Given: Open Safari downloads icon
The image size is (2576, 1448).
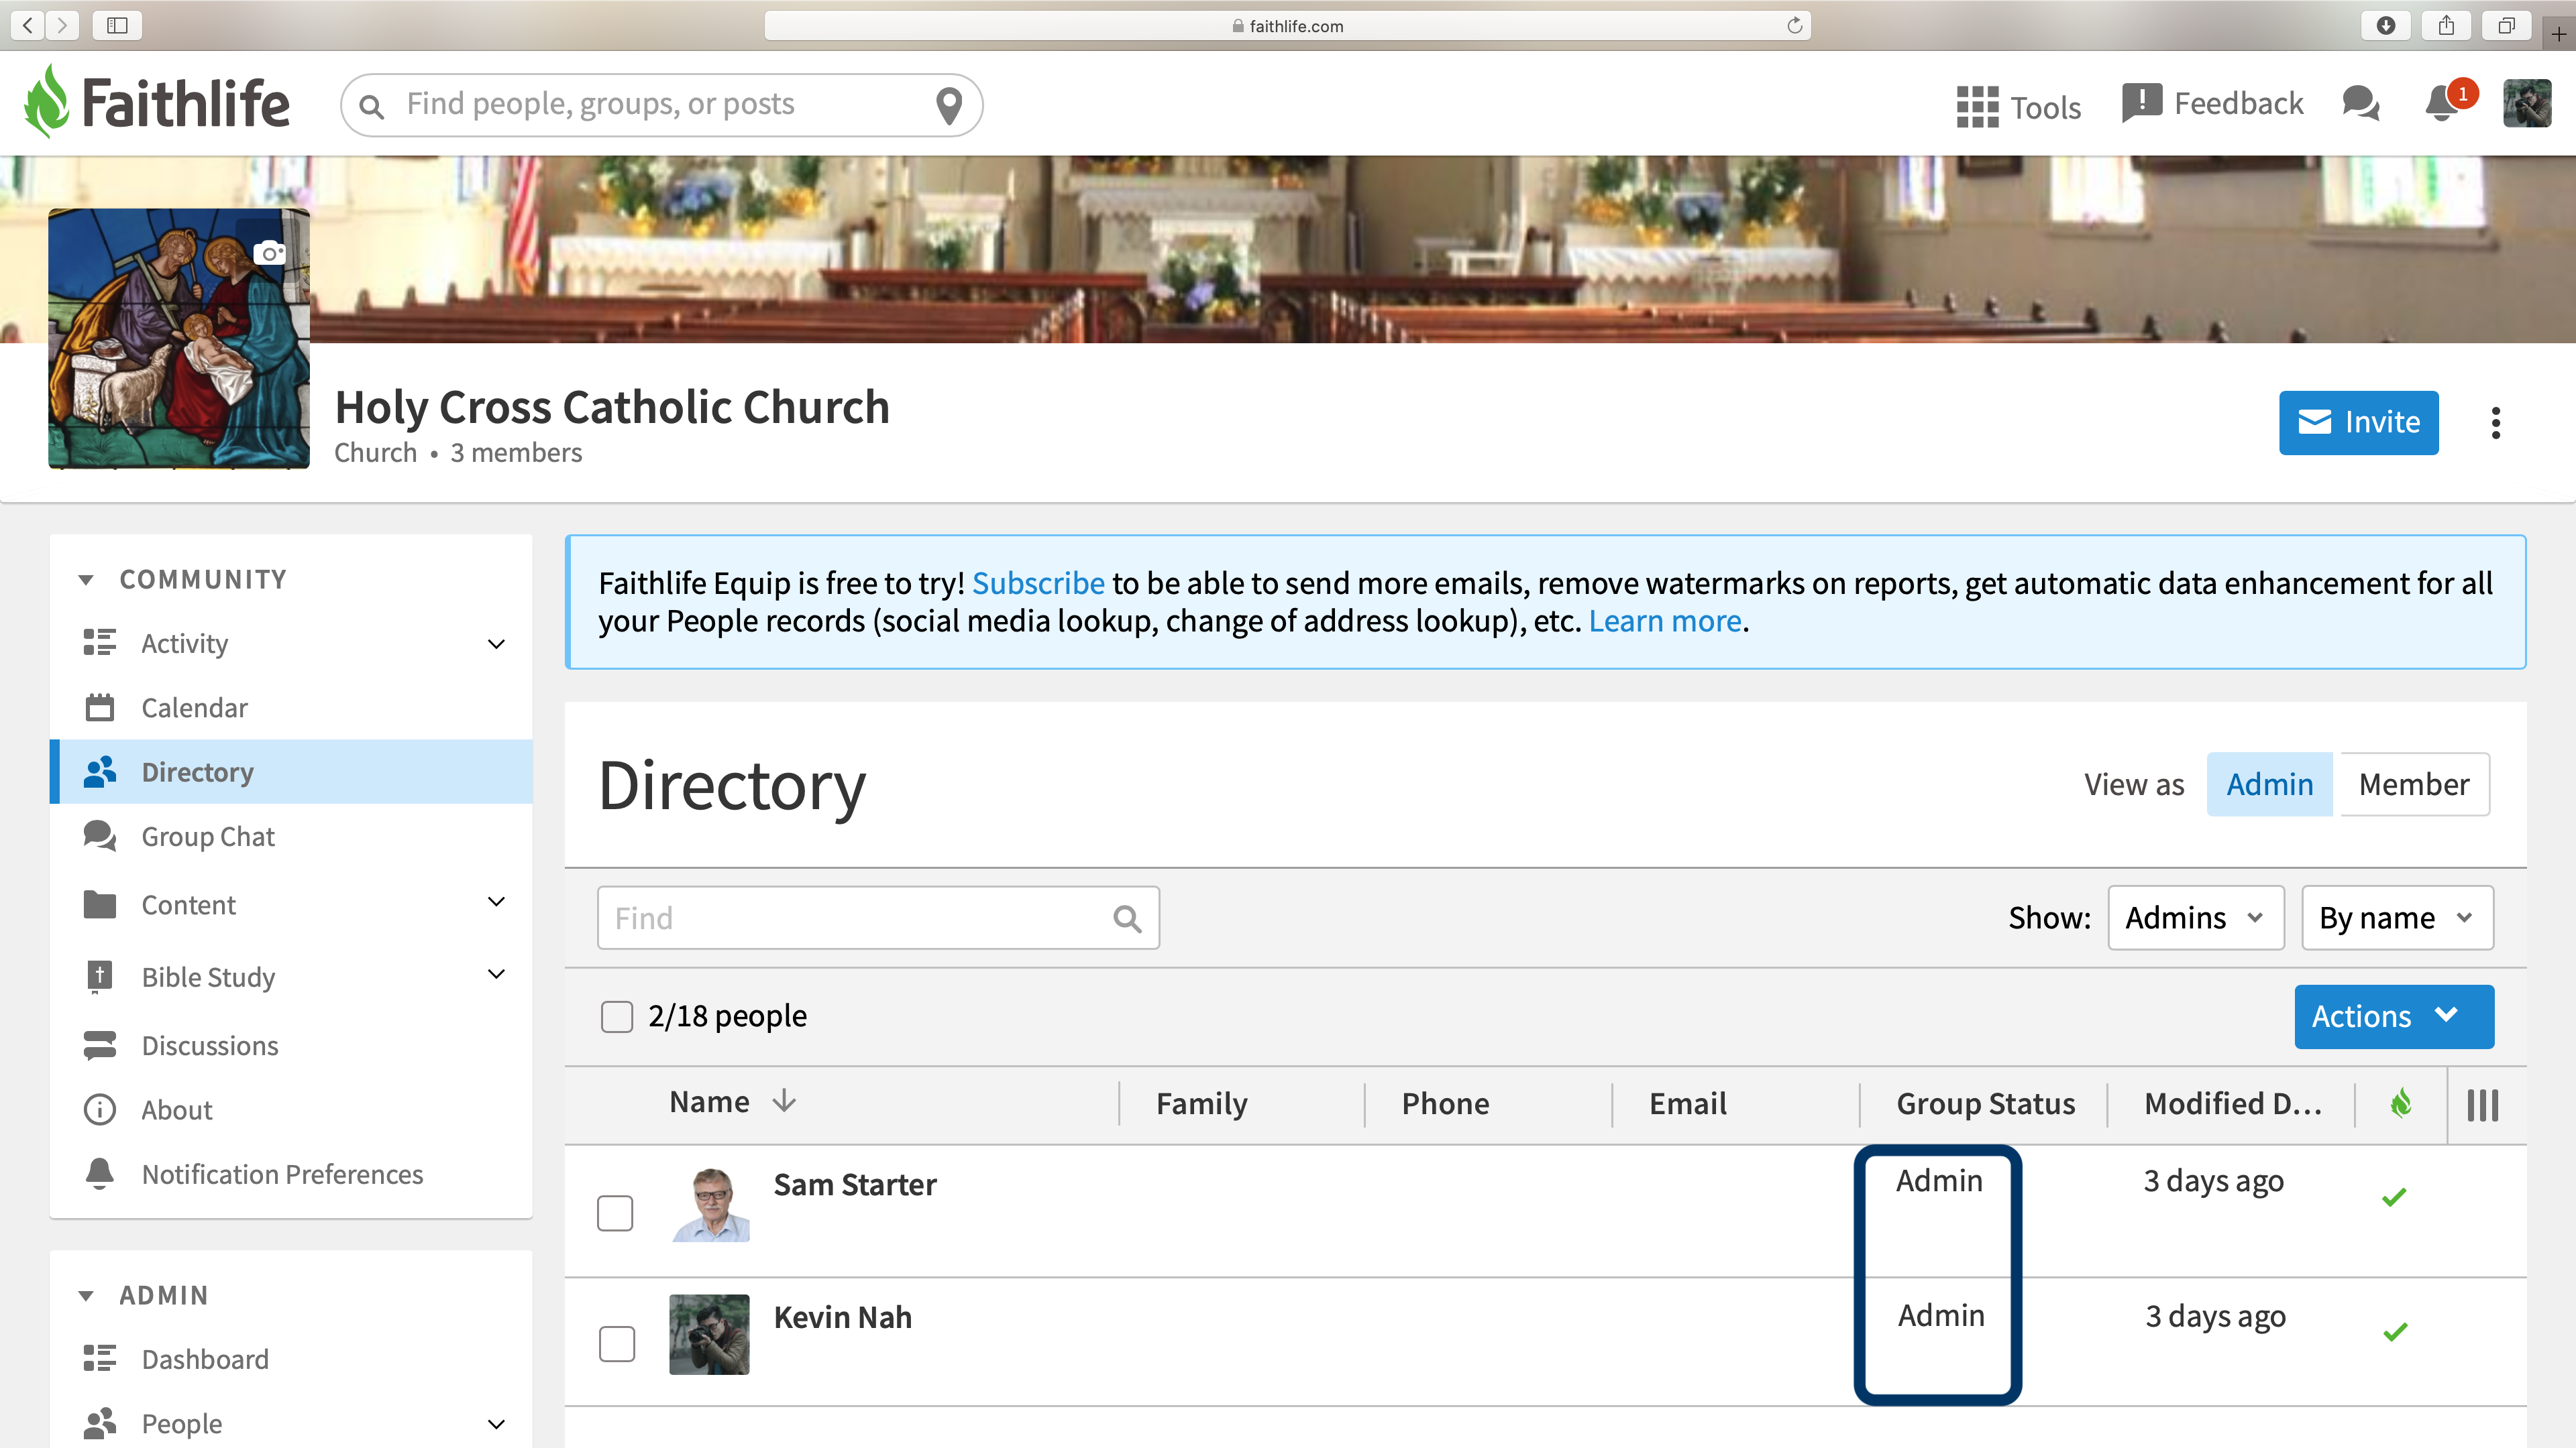Looking at the screenshot, I should pyautogui.click(x=2386, y=25).
